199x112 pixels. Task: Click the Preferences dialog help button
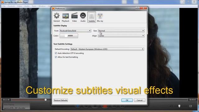[137, 8]
